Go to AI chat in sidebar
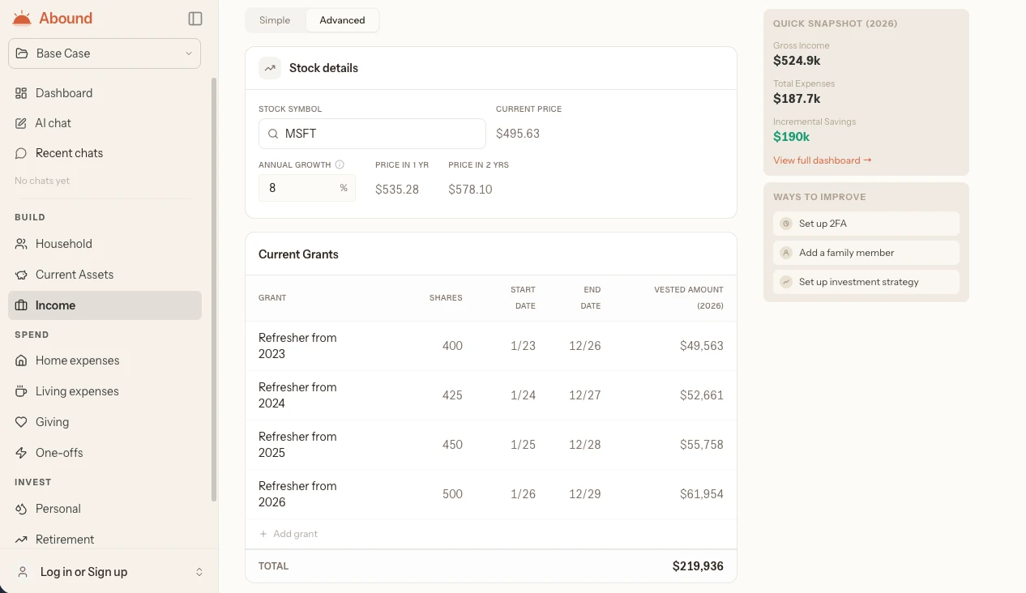Viewport: 1026px width, 593px height. (x=105, y=123)
